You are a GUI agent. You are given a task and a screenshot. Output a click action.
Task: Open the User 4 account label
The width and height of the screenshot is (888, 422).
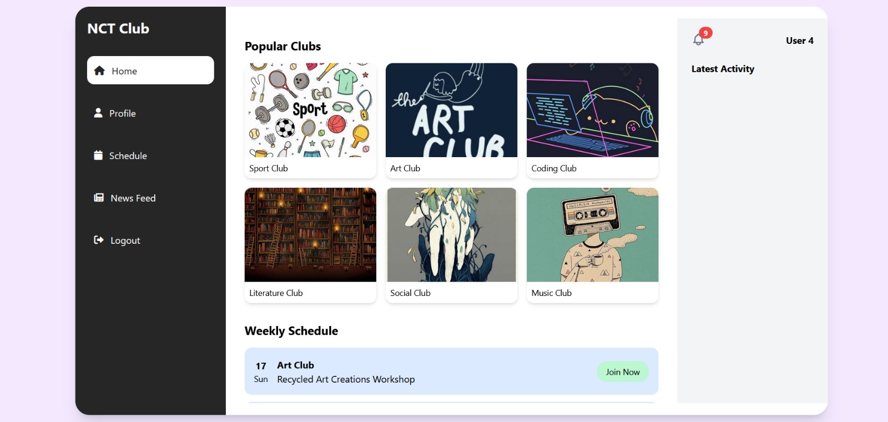click(x=799, y=41)
